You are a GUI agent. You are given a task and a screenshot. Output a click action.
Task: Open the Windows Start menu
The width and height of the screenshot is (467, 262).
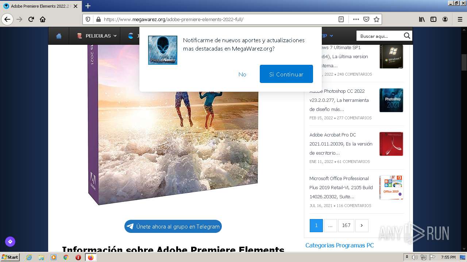(x=10, y=257)
